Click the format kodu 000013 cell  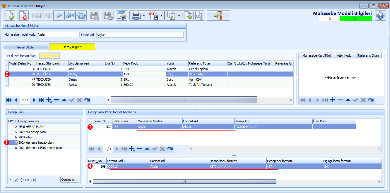(x=128, y=166)
